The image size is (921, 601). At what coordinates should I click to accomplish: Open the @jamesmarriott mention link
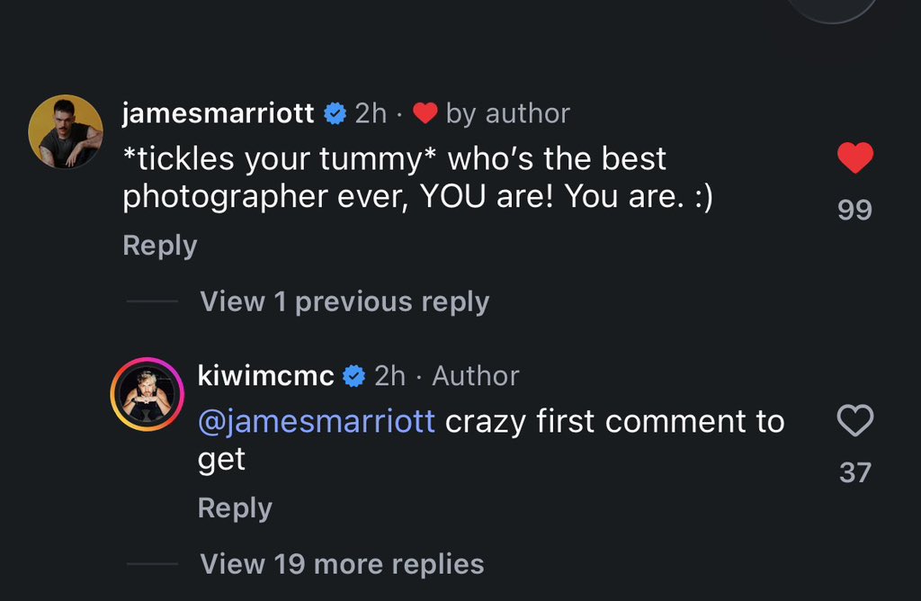316,422
